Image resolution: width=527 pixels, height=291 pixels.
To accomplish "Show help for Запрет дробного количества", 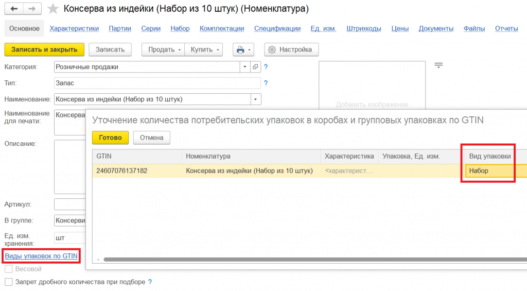I will 150,282.
